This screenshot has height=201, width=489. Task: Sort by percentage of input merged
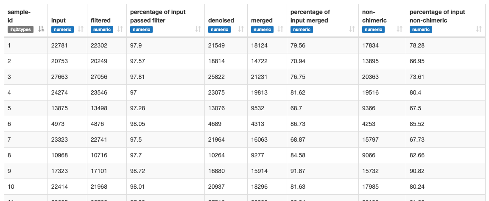pos(352,29)
